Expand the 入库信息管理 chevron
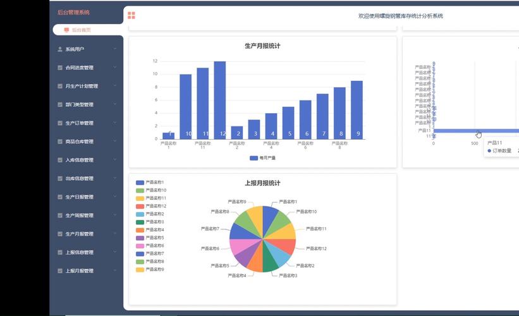 coord(115,160)
